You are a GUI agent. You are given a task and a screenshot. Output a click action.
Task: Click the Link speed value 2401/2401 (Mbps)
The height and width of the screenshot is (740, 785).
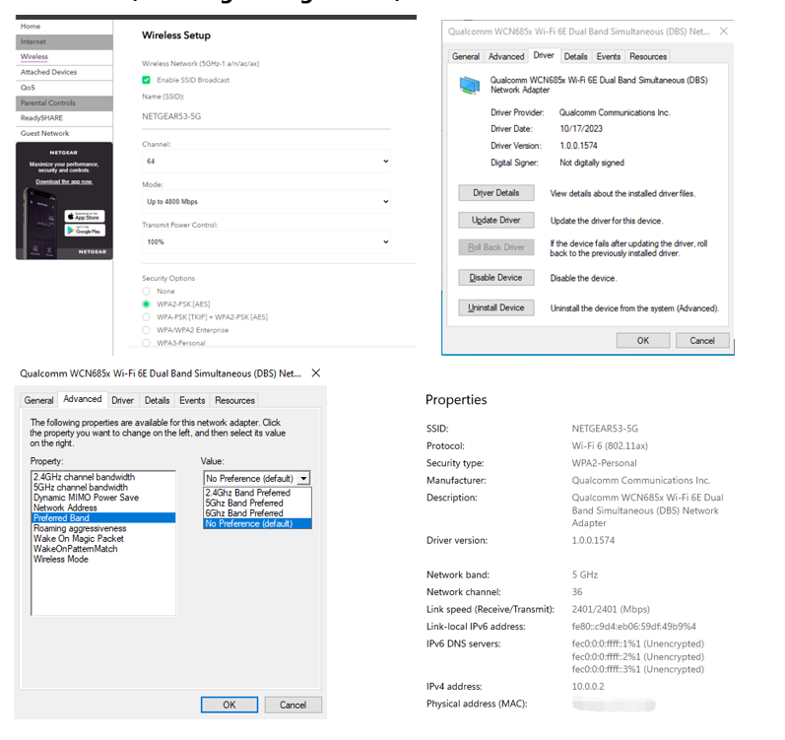tap(611, 609)
